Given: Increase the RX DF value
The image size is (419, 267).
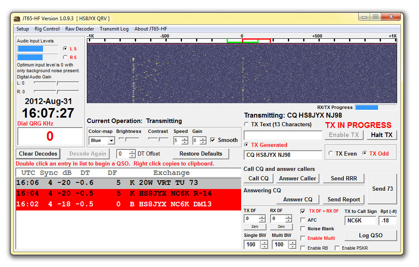Looking at the screenshot, I should pos(288,217).
